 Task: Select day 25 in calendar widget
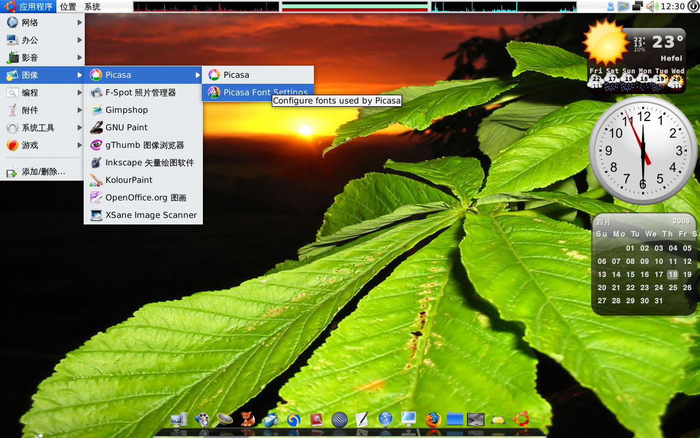[673, 288]
